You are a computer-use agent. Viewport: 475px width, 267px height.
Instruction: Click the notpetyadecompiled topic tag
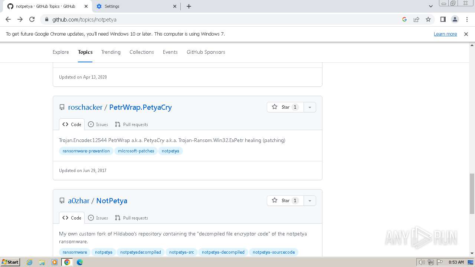click(x=141, y=252)
